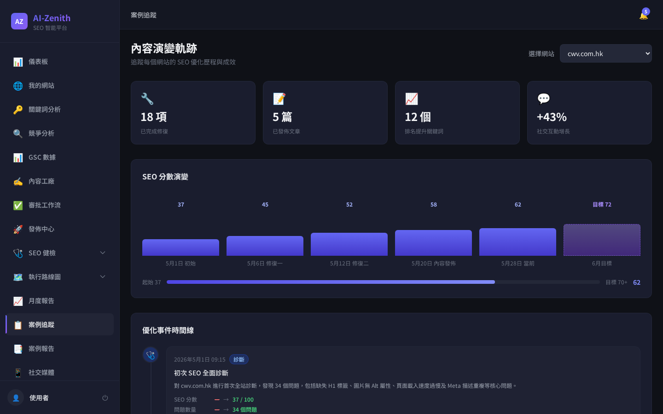This screenshot has width=663, height=414.
Task: Click the 內容工廠 writing hand icon
Action: pyautogui.click(x=18, y=181)
